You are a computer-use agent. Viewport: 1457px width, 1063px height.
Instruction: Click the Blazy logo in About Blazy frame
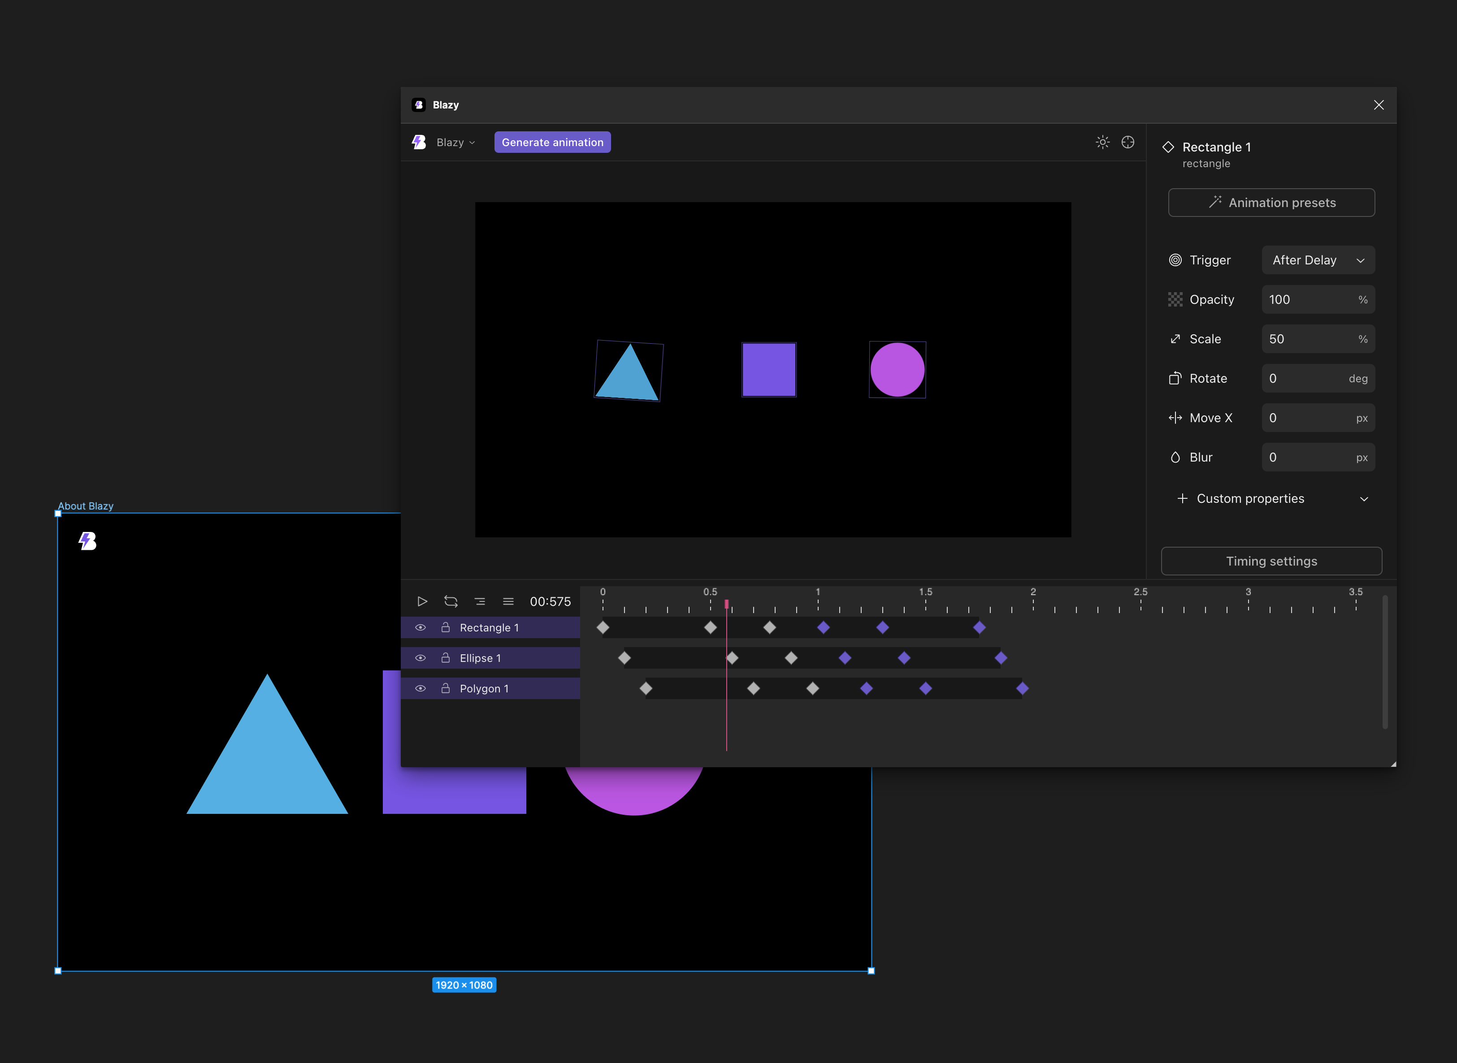click(87, 541)
